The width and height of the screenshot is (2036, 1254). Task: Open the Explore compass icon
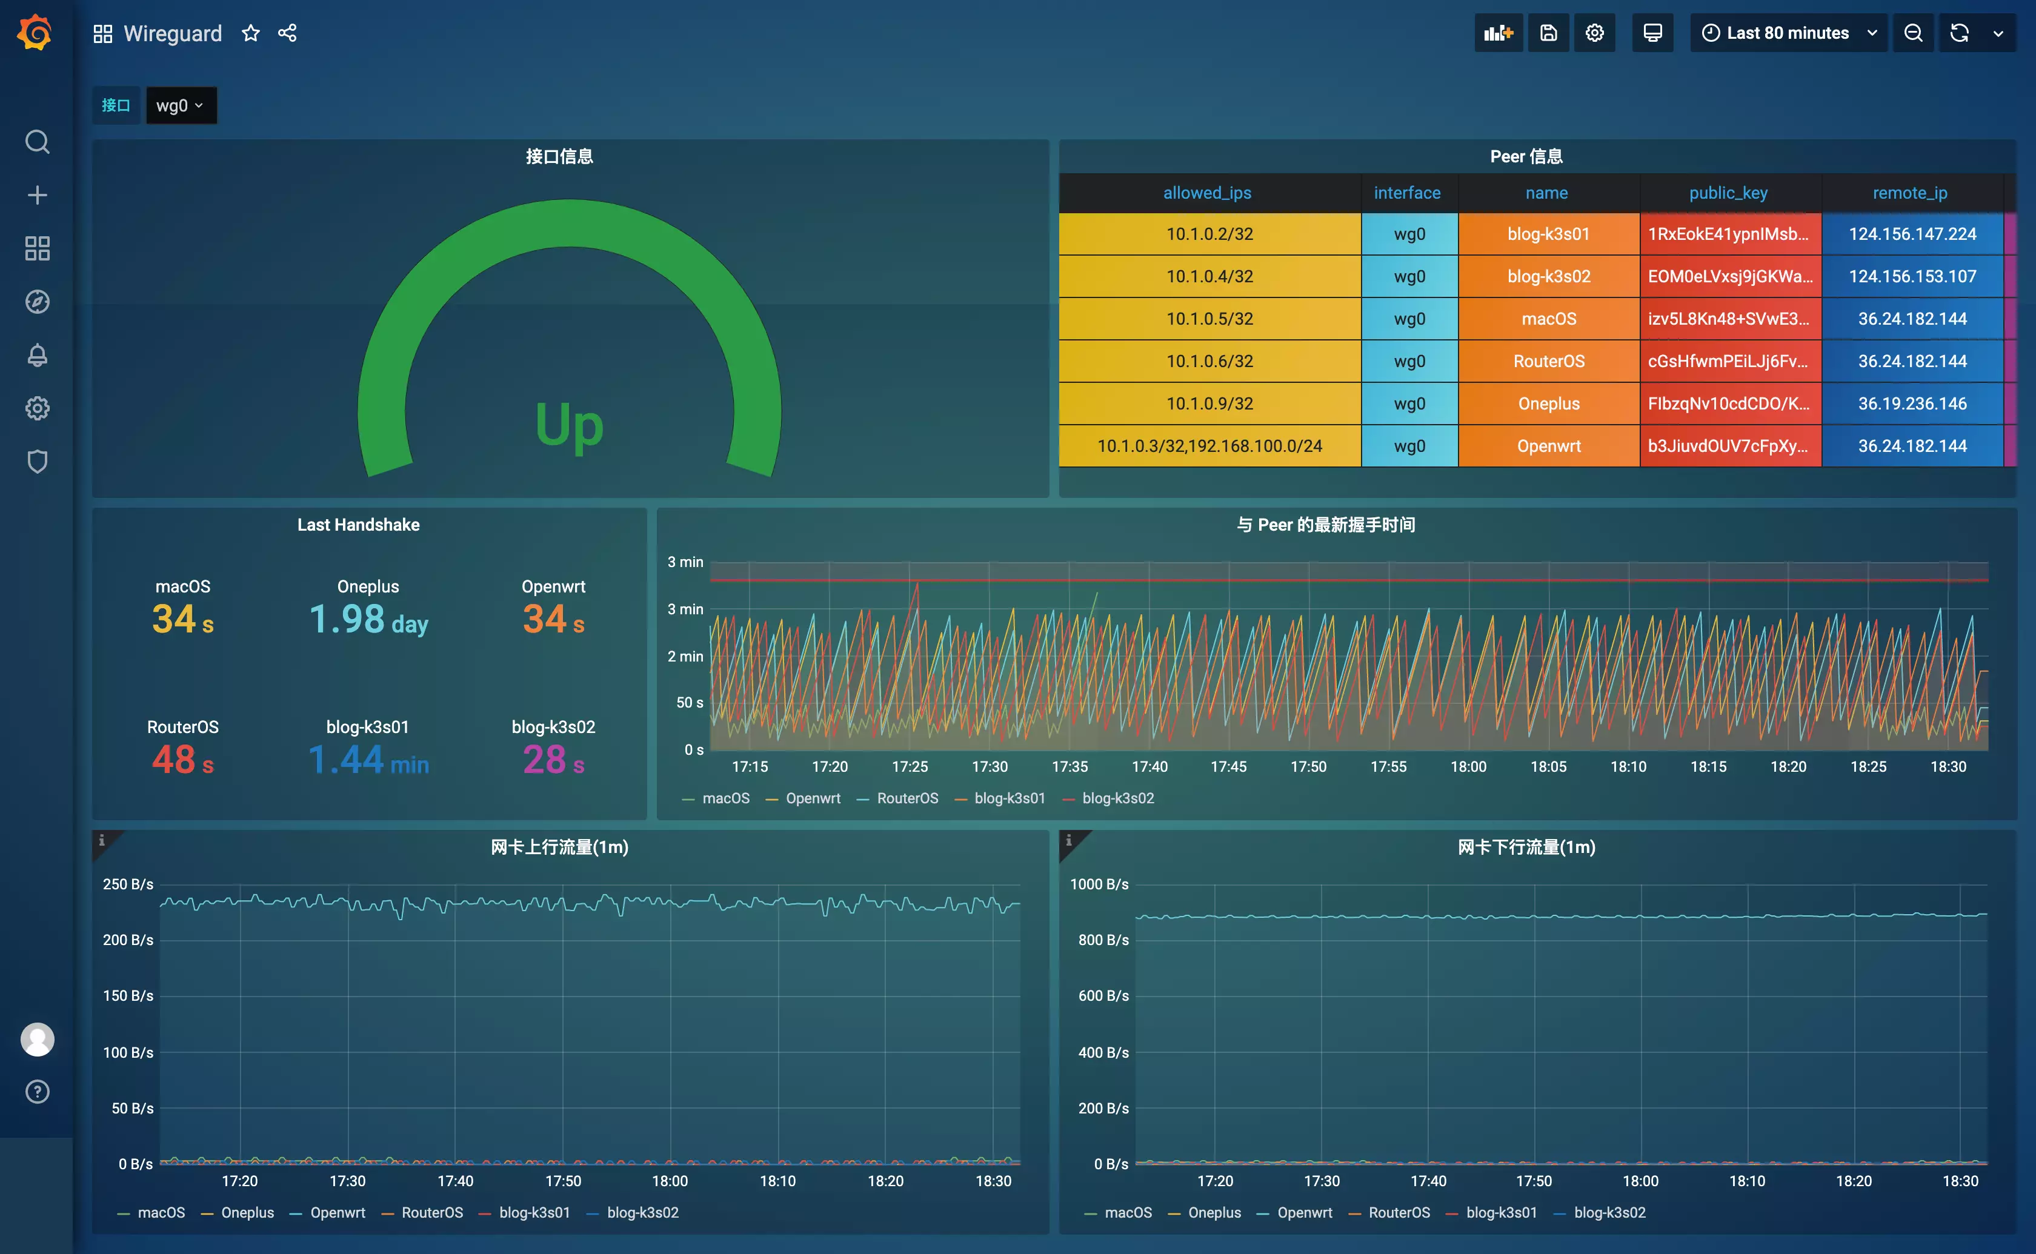click(x=38, y=302)
